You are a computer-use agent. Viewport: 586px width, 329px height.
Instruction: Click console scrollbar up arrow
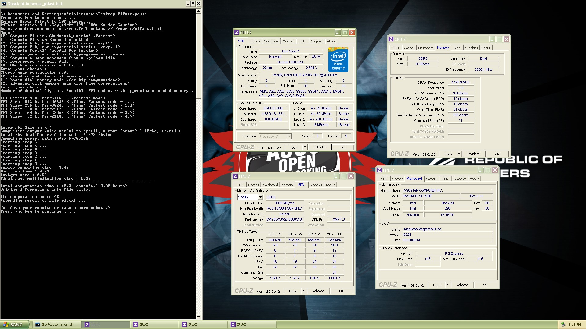pos(199,11)
